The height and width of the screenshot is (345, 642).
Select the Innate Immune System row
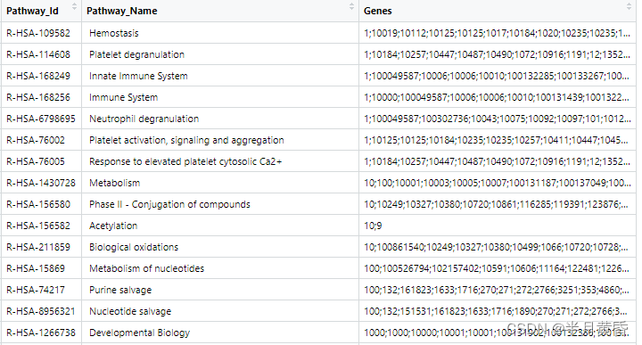point(318,76)
